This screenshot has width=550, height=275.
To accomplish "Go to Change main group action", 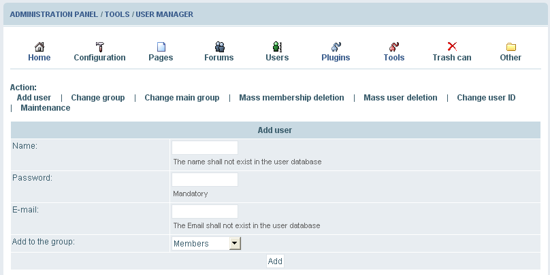I will click(182, 98).
